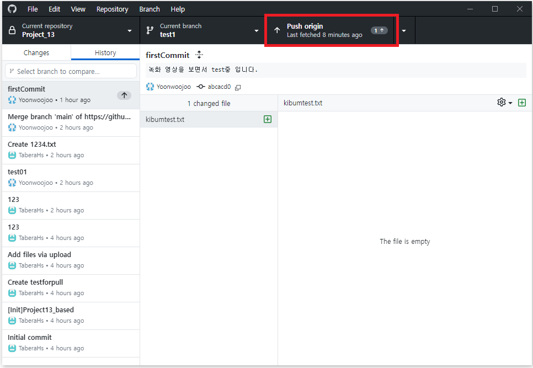The height and width of the screenshot is (368, 533).
Task: Open the Help menu
Action: [x=178, y=9]
